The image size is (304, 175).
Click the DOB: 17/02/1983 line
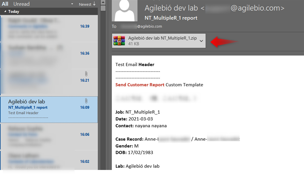coord(134,152)
